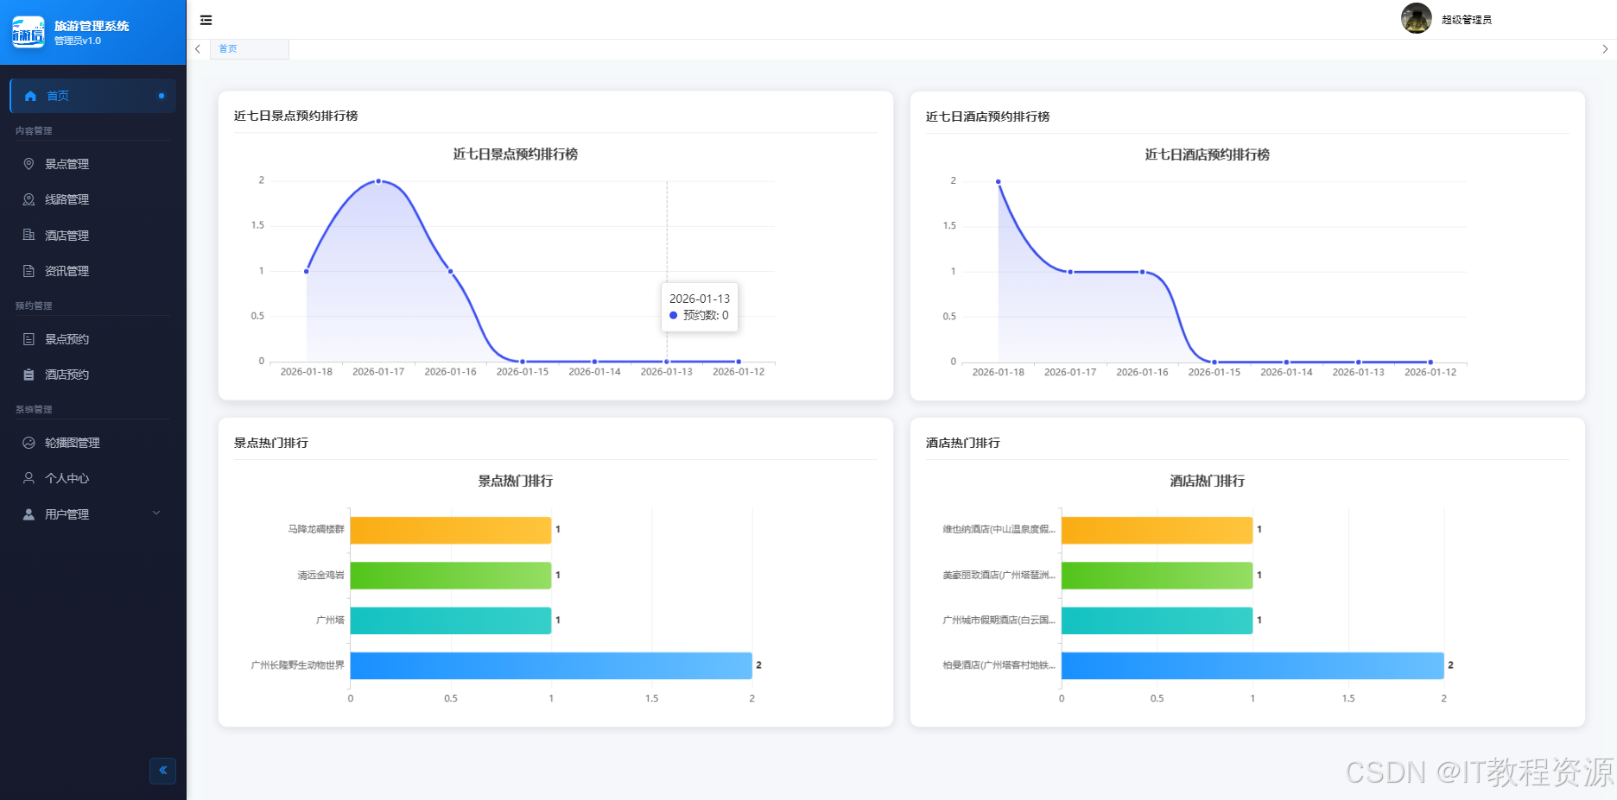Click the green 清远金鸡岩 bar
This screenshot has height=800, width=1617.
pyautogui.click(x=451, y=576)
